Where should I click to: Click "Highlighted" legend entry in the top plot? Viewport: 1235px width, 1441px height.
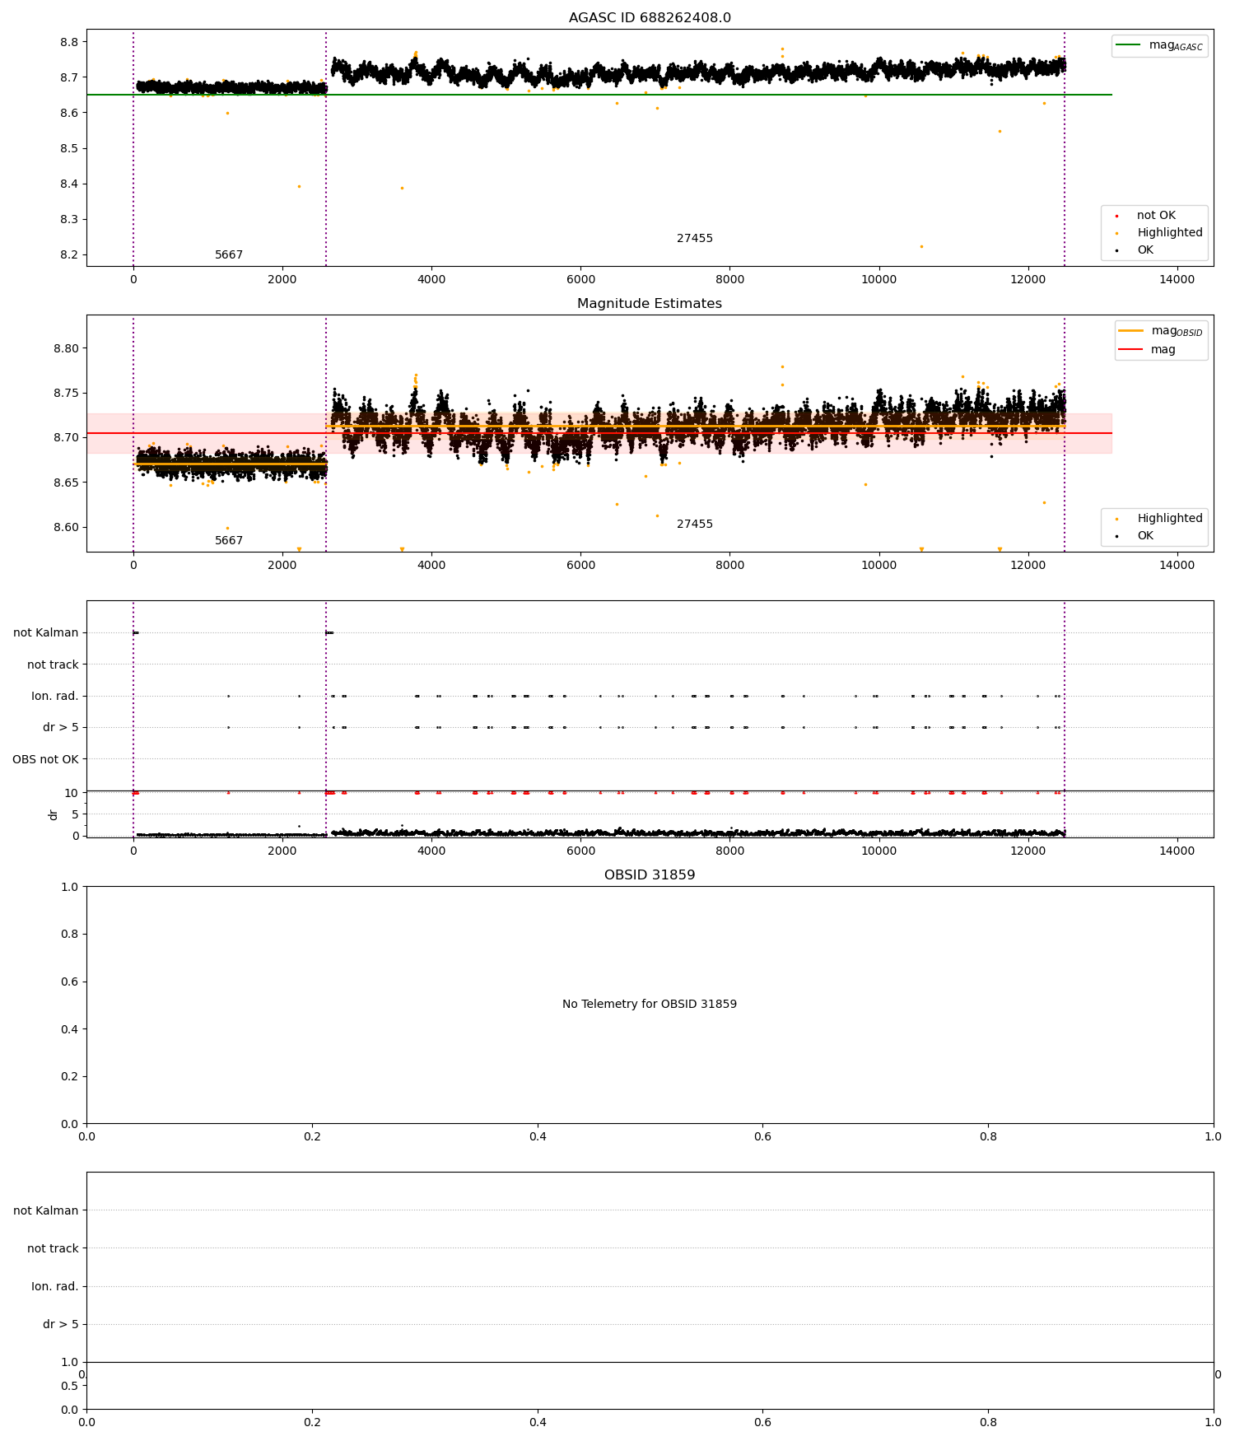[x=1159, y=233]
